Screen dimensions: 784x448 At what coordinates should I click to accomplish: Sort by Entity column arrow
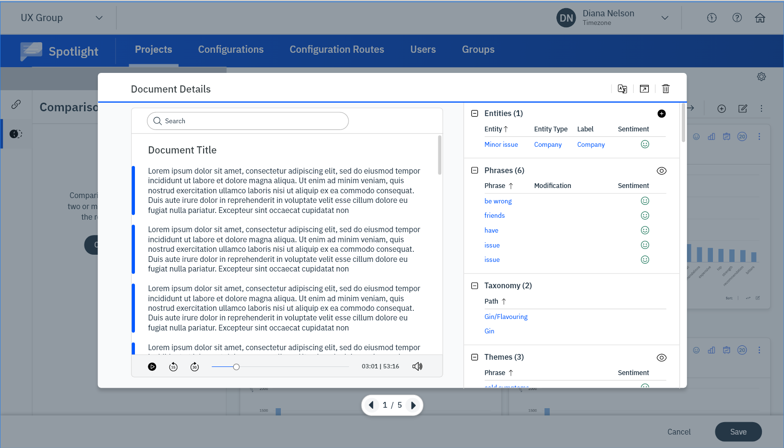click(x=506, y=129)
